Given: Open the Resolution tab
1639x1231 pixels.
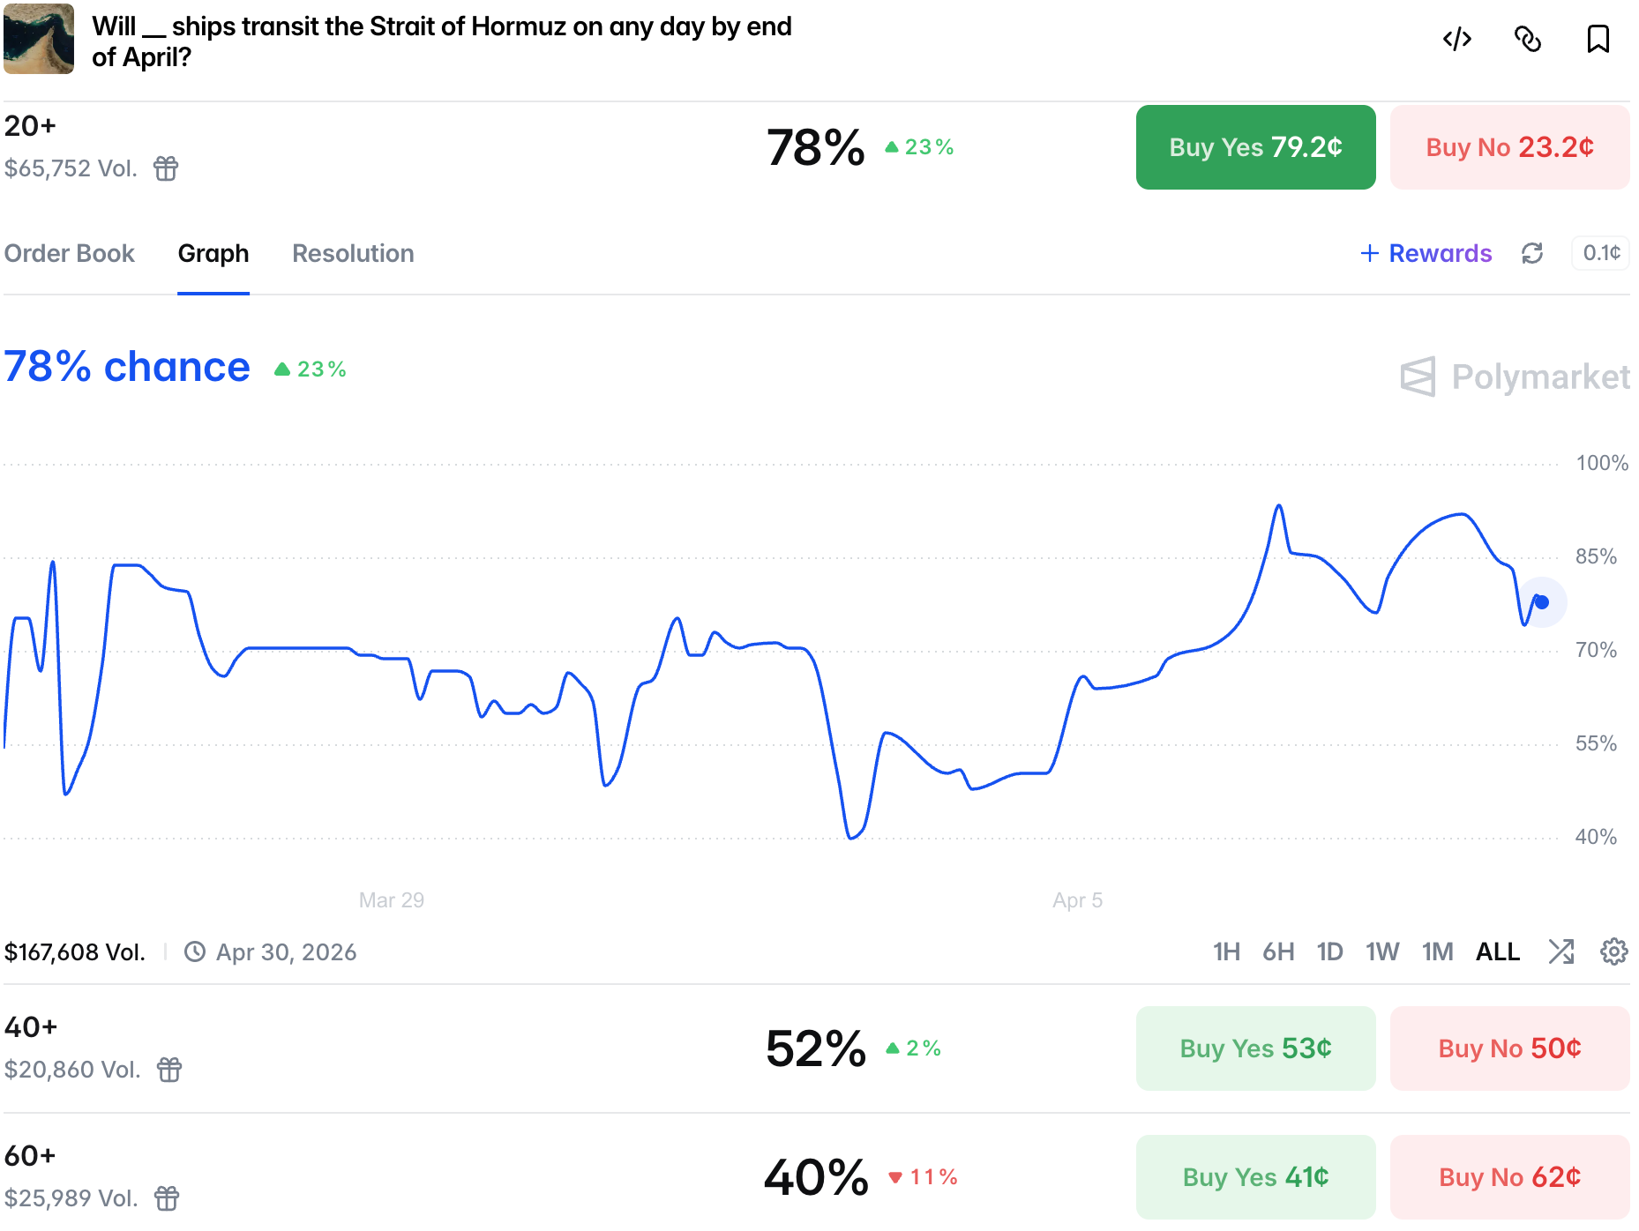Looking at the screenshot, I should (x=353, y=254).
